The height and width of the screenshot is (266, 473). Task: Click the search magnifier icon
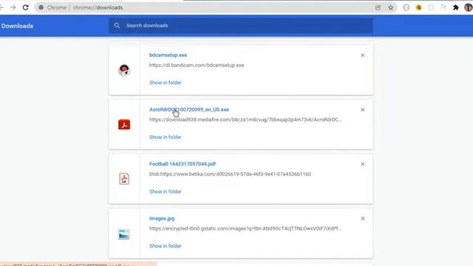(117, 26)
